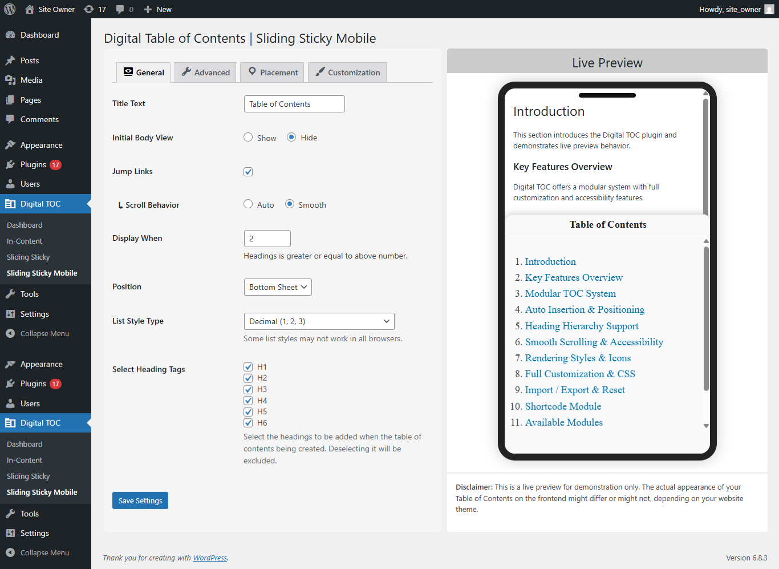
Task: Open the Customization tab
Action: (x=347, y=72)
